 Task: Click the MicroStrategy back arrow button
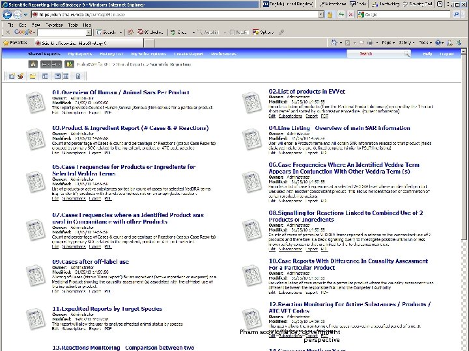click(46, 64)
